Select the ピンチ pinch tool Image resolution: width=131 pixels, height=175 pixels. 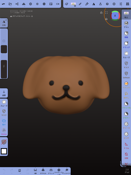(126, 135)
